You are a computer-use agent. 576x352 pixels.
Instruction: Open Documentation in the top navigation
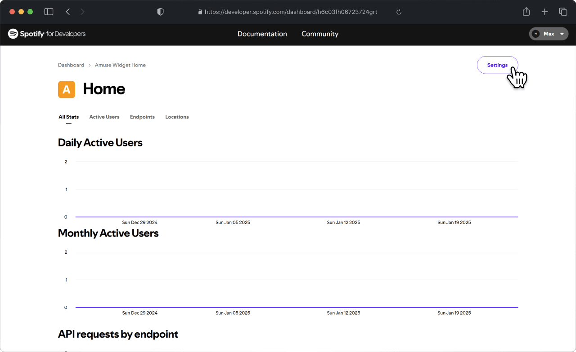click(262, 34)
